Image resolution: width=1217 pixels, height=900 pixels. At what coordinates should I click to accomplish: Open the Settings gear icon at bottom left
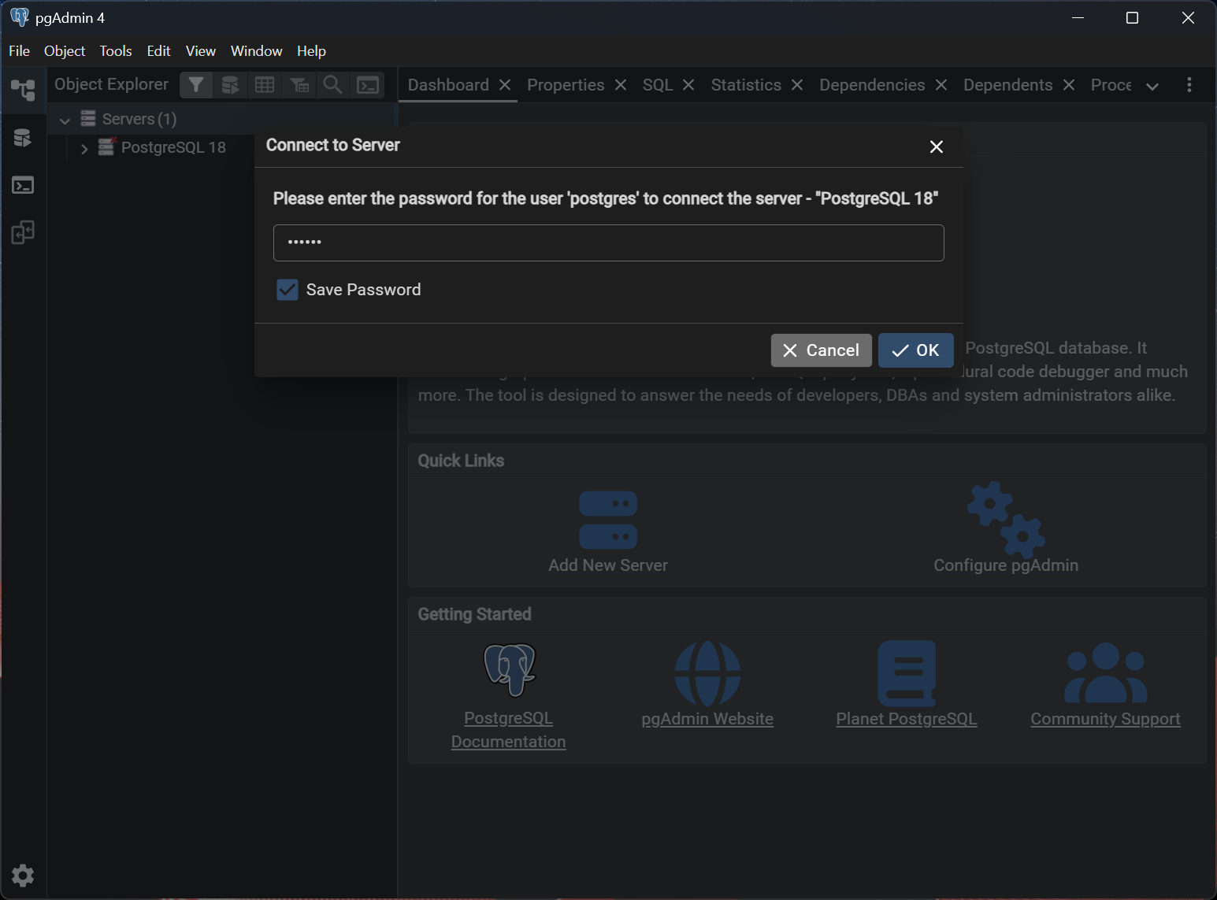coord(23,875)
